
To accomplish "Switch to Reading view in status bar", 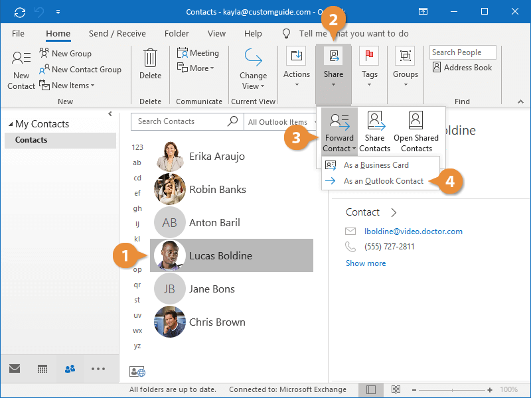I will (396, 390).
